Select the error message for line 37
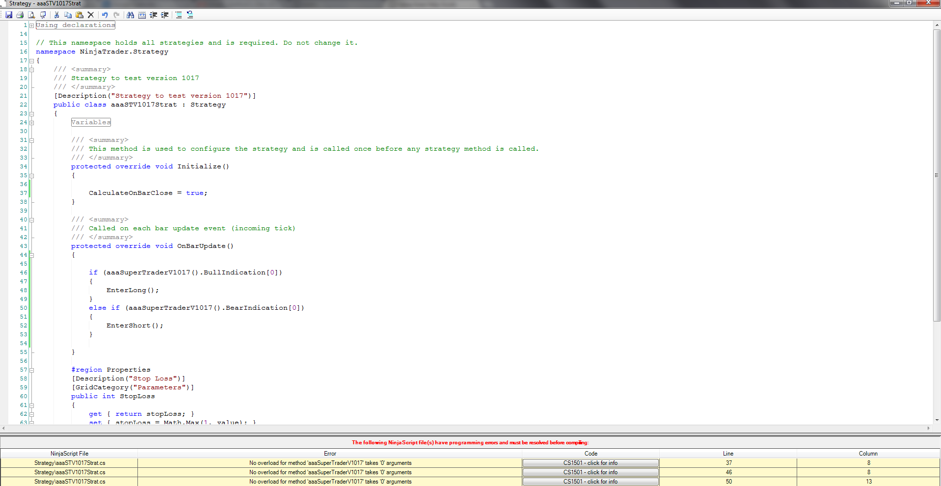The height and width of the screenshot is (486, 941). (330, 463)
